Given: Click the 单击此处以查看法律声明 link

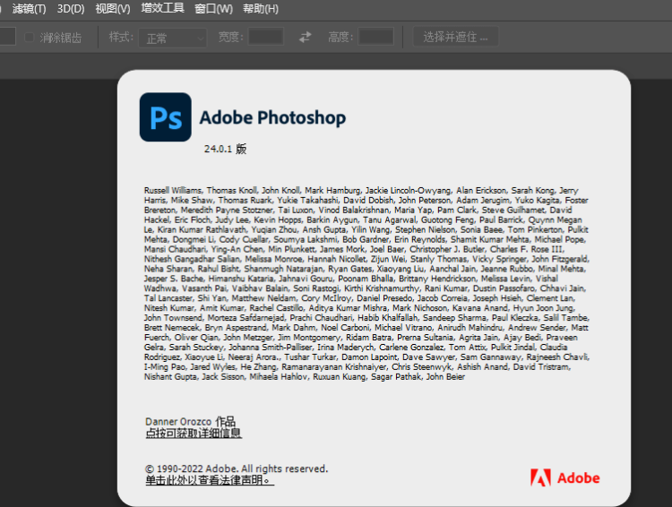Looking at the screenshot, I should pyautogui.click(x=210, y=480).
